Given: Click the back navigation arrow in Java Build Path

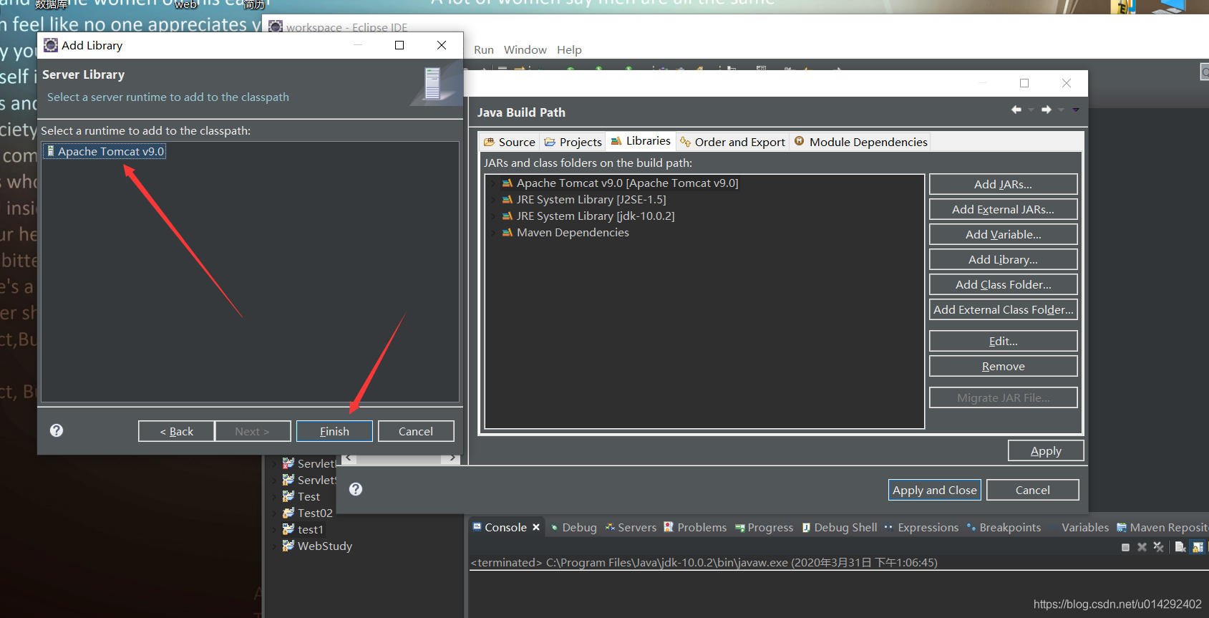Looking at the screenshot, I should click(x=1016, y=110).
